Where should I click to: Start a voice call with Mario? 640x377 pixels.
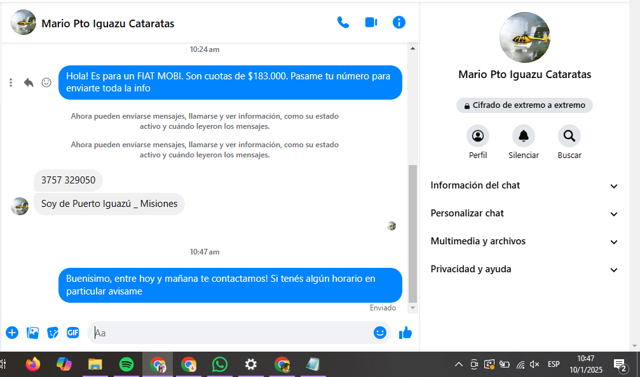pyautogui.click(x=343, y=22)
